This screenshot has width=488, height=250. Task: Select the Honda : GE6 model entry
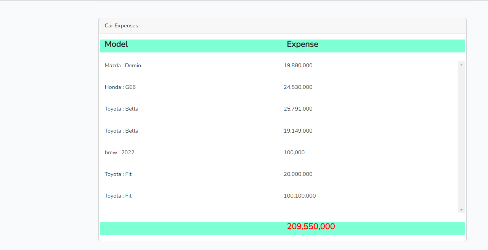click(120, 87)
